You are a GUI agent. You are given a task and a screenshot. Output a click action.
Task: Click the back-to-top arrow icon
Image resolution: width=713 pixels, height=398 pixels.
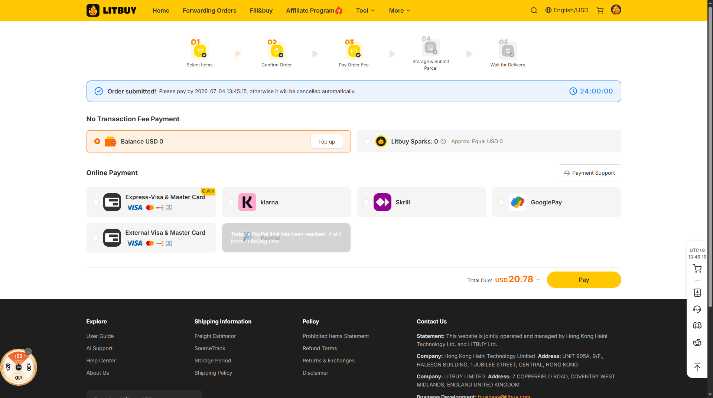[x=697, y=367]
